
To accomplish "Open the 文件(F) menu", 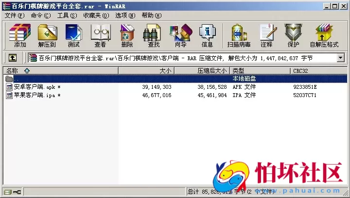I will click(x=15, y=16).
